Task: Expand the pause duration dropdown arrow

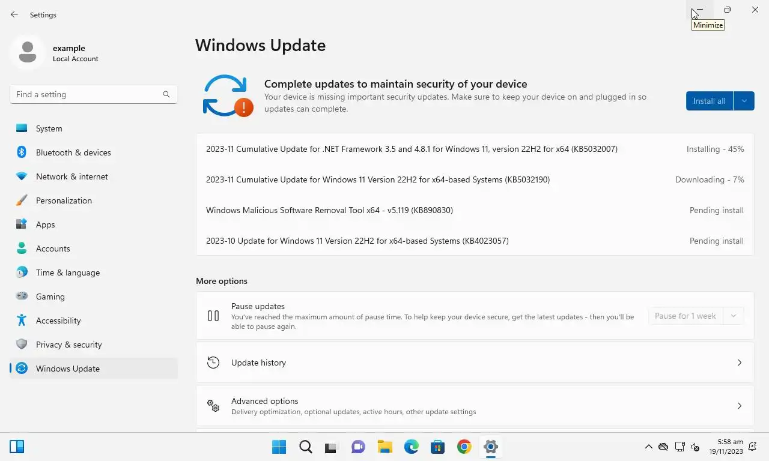Action: click(x=734, y=316)
